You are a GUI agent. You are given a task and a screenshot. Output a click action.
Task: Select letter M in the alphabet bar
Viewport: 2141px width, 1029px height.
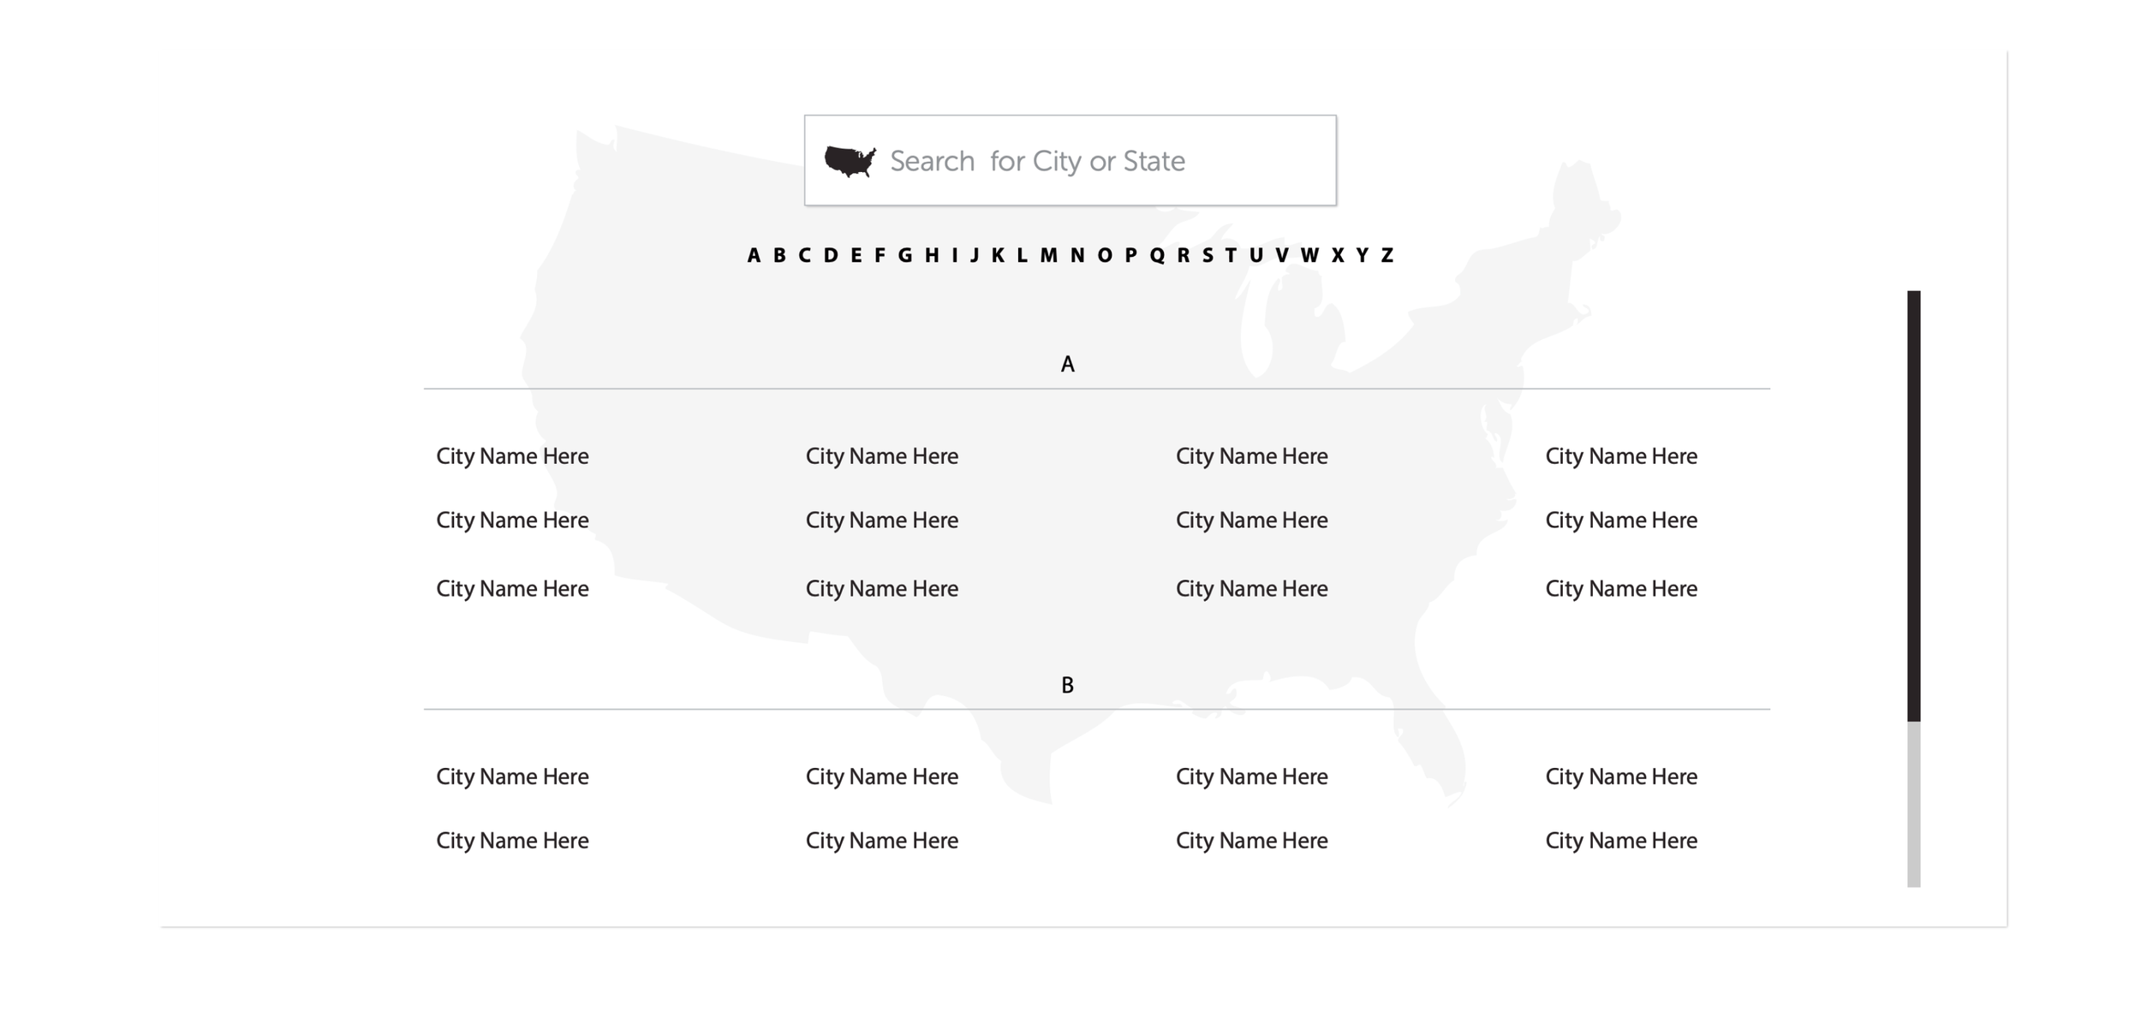tap(1048, 255)
